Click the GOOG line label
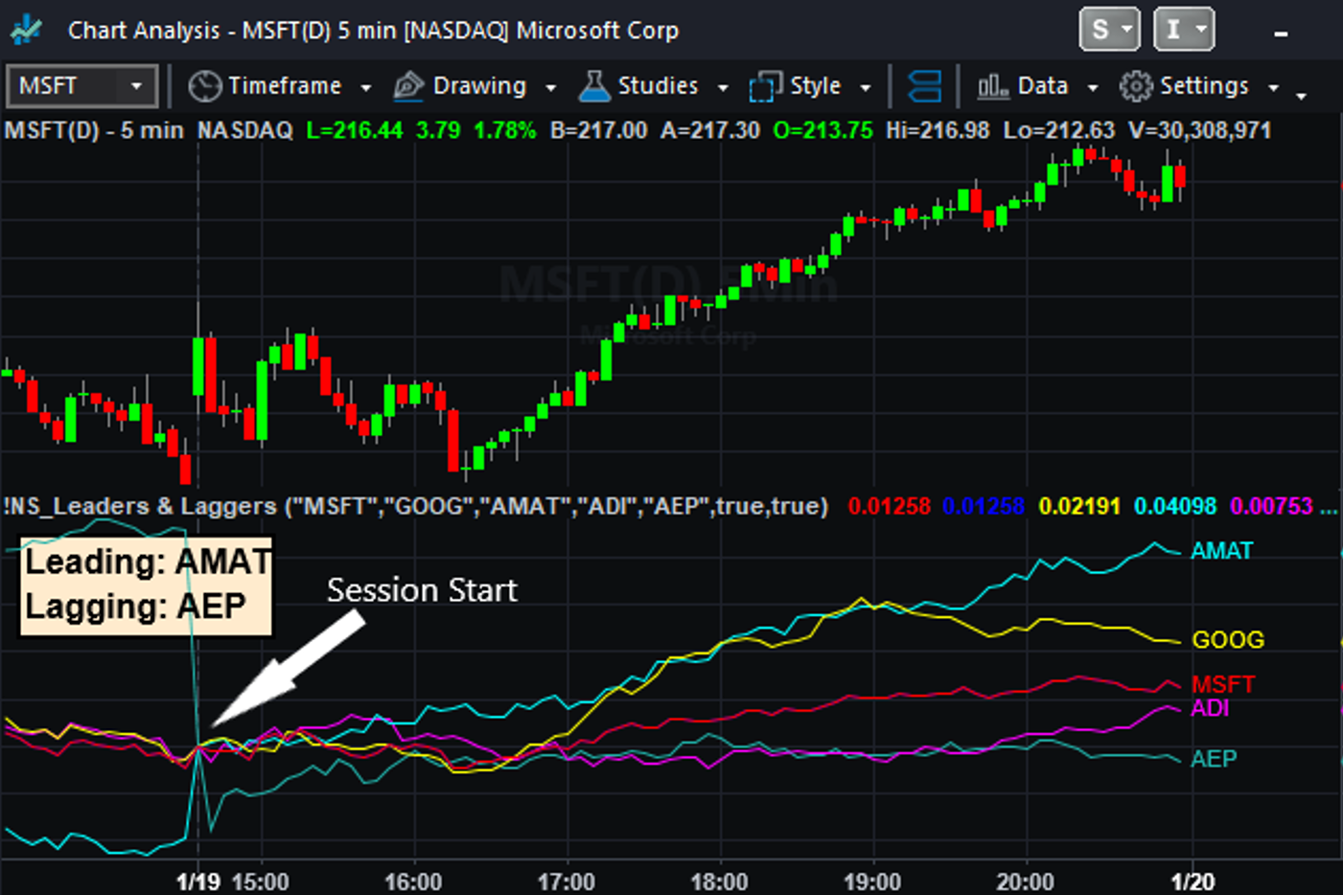Viewport: 1343px width, 895px height. tap(1228, 640)
